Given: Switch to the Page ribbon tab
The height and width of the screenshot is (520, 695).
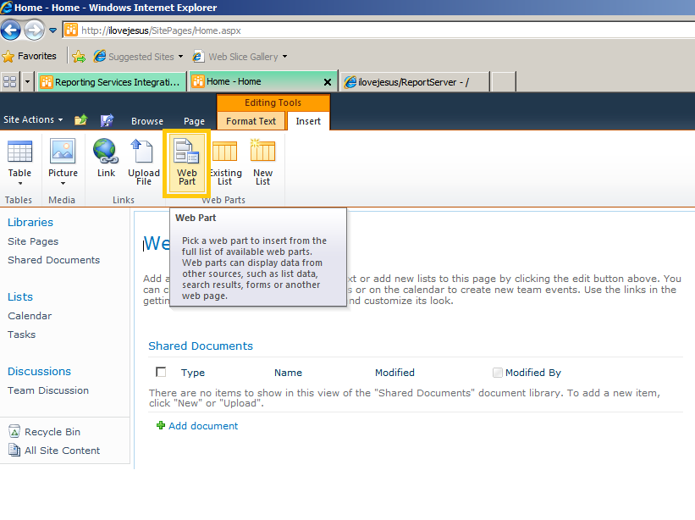Looking at the screenshot, I should (x=194, y=121).
